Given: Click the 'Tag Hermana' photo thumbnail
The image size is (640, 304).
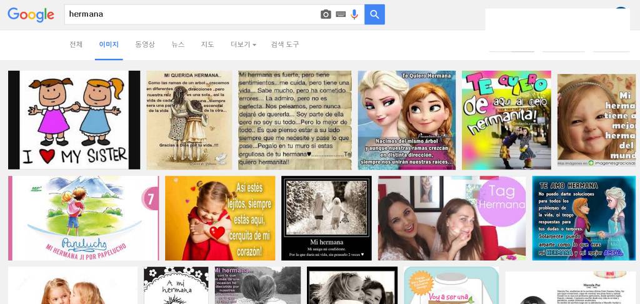Looking at the screenshot, I should coord(452,218).
